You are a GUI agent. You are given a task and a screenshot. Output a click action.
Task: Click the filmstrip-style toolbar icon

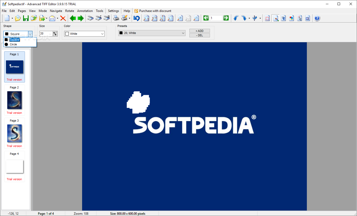[x=308, y=18]
